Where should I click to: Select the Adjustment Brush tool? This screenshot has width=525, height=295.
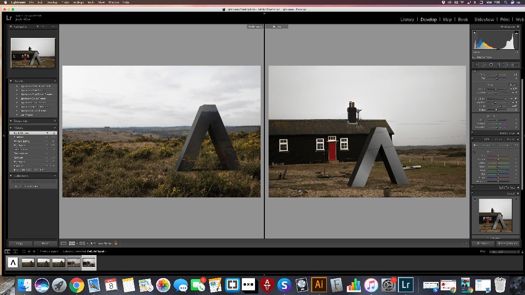[x=514, y=65]
